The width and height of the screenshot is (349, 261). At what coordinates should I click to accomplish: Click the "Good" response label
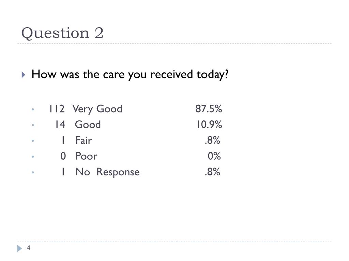click(88, 124)
